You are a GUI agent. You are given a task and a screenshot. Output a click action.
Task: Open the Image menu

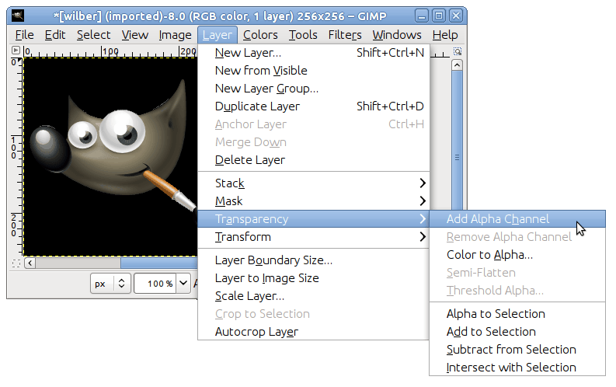tap(176, 35)
